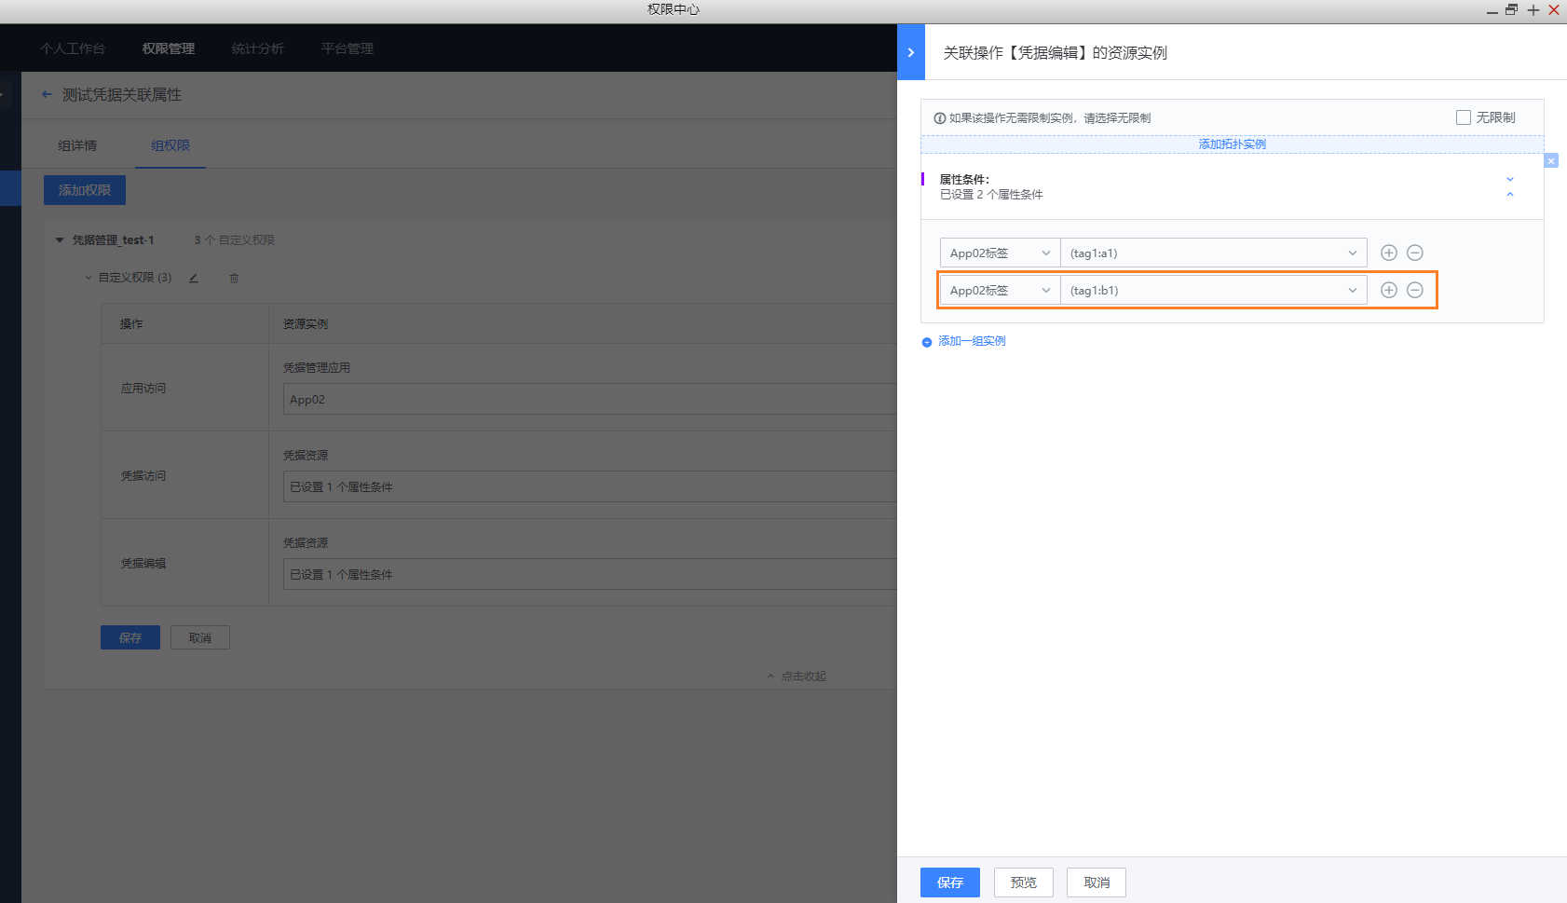Open the 平台管理 menu

347,48
